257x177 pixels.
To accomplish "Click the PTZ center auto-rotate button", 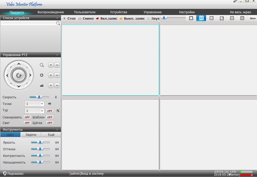I will click(19, 75).
